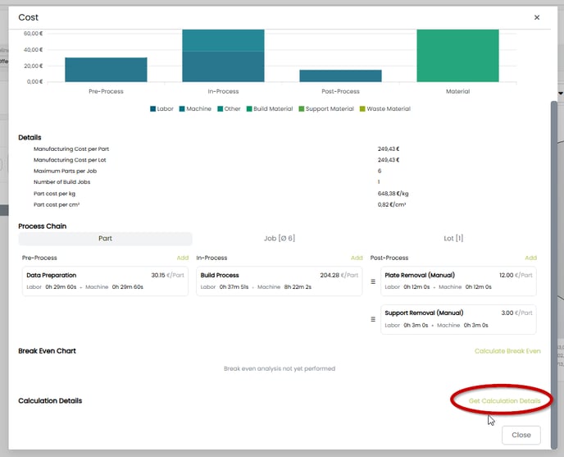Click the drag handle beside Plate Removal
The height and width of the screenshot is (457, 564).
pos(374,281)
